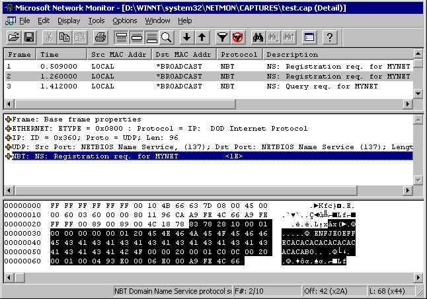
Task: Click the Open capture file icon
Action: [13, 37]
